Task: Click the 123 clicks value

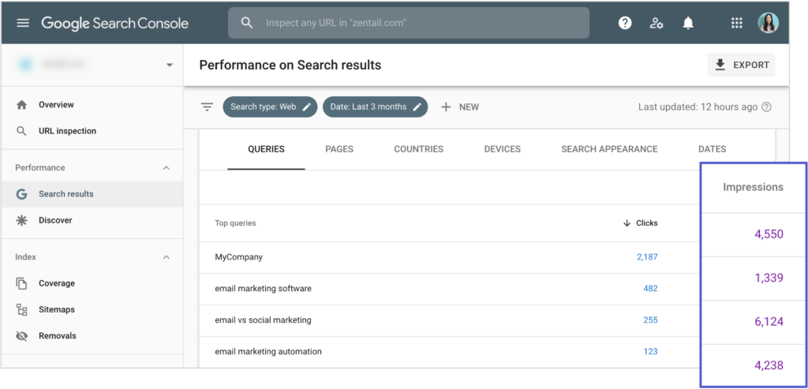Action: click(650, 351)
